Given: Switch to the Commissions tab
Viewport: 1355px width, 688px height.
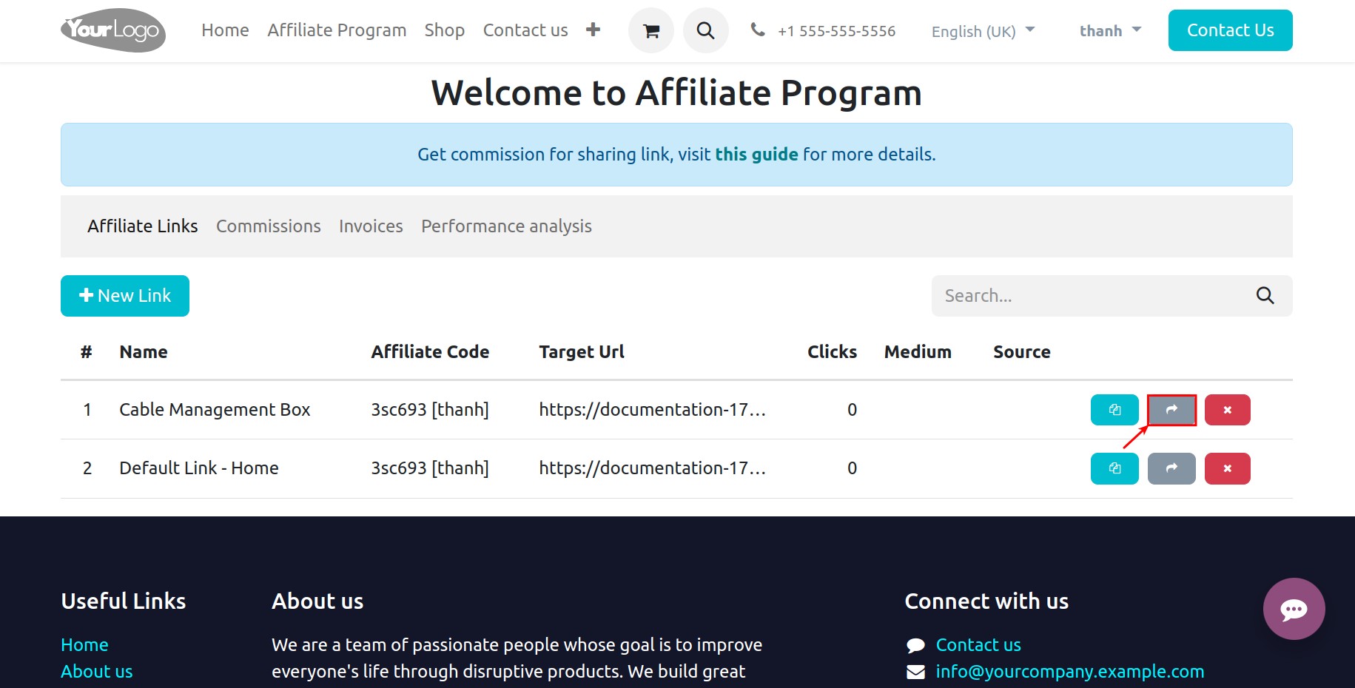Looking at the screenshot, I should click(268, 226).
